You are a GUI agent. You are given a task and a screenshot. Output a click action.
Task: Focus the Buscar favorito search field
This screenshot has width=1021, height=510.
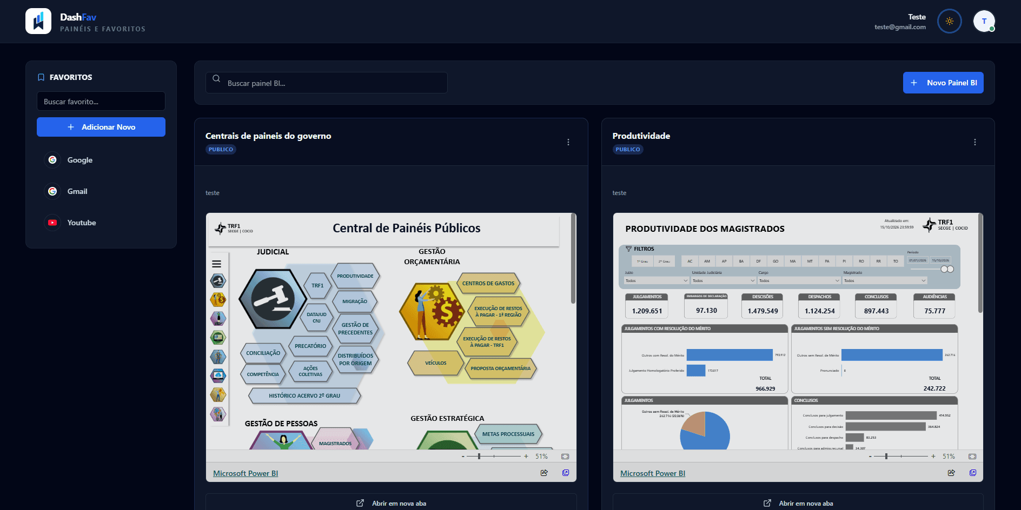point(101,101)
